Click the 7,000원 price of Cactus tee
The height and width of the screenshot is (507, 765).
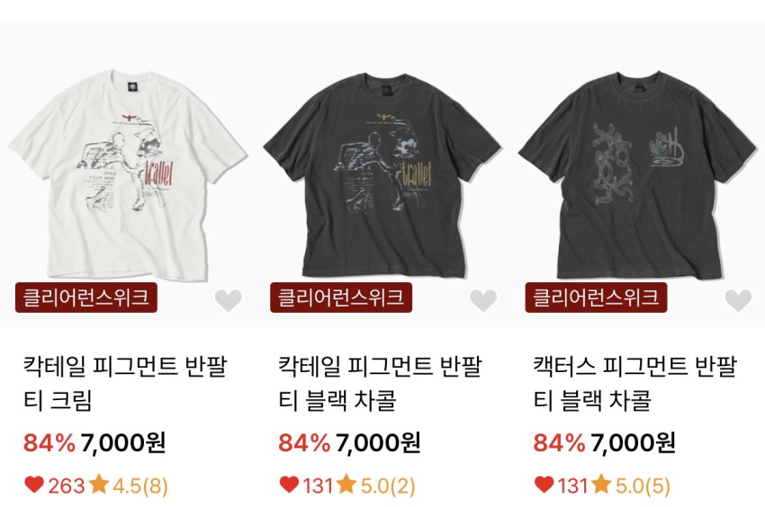633,442
